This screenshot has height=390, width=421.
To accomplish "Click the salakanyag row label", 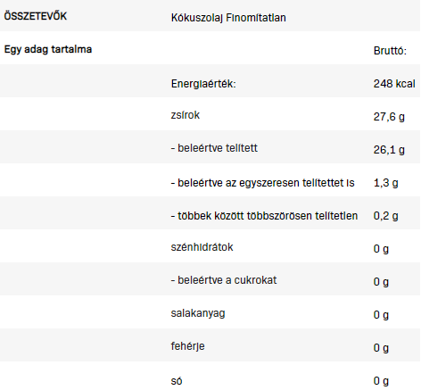I will (x=198, y=313).
